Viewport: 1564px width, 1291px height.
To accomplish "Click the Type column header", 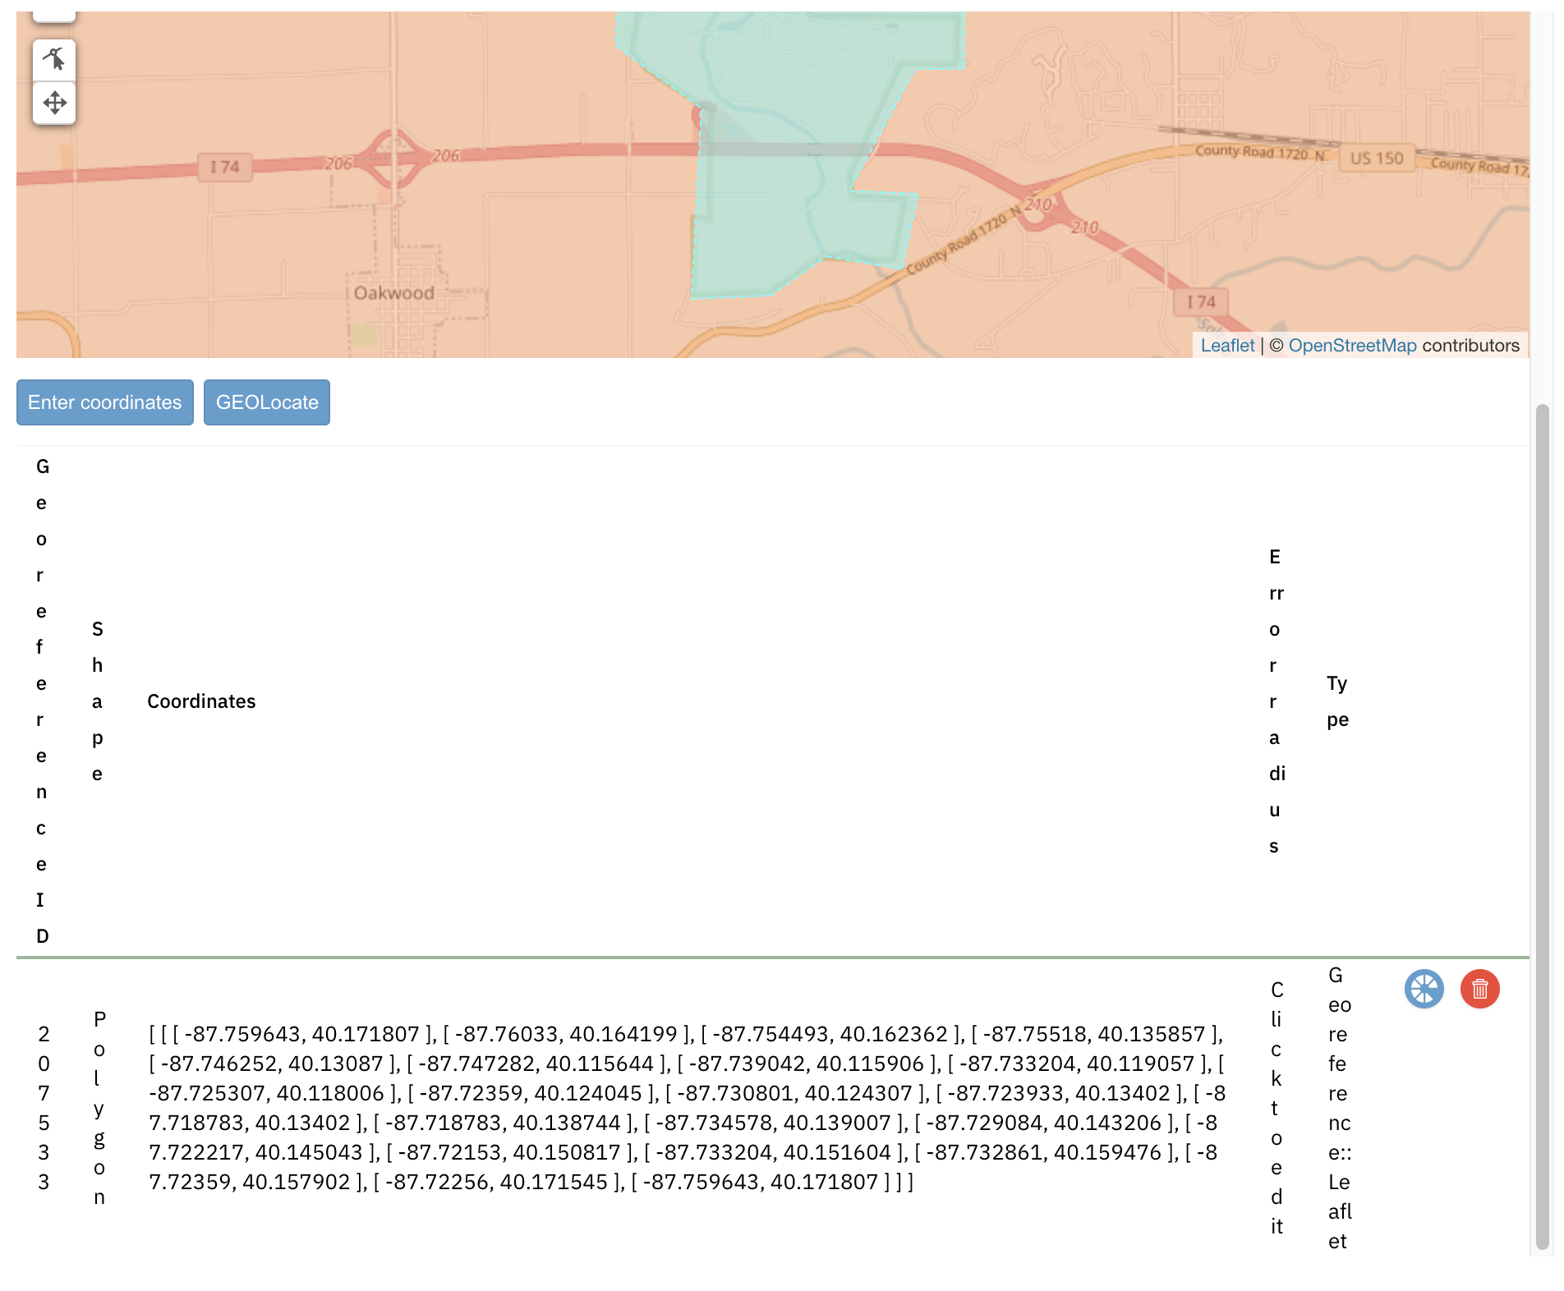I will click(1337, 701).
